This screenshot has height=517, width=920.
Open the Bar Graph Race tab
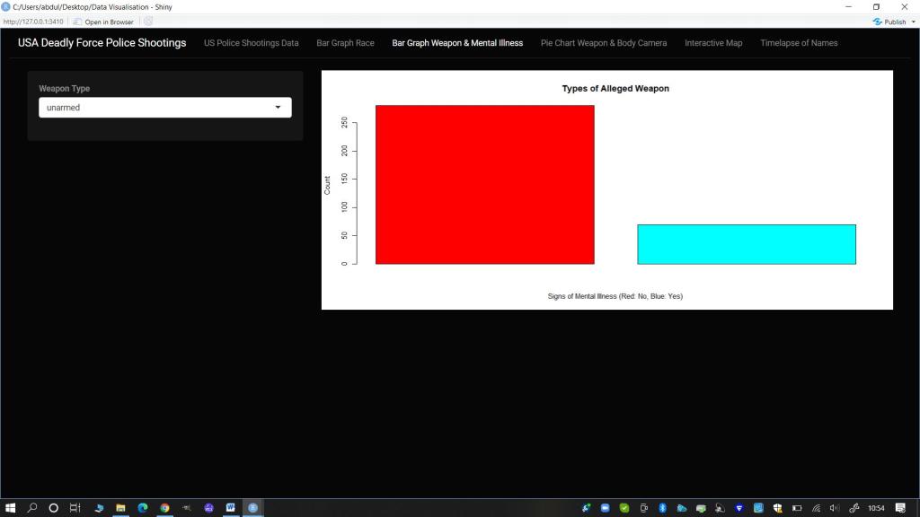point(345,43)
